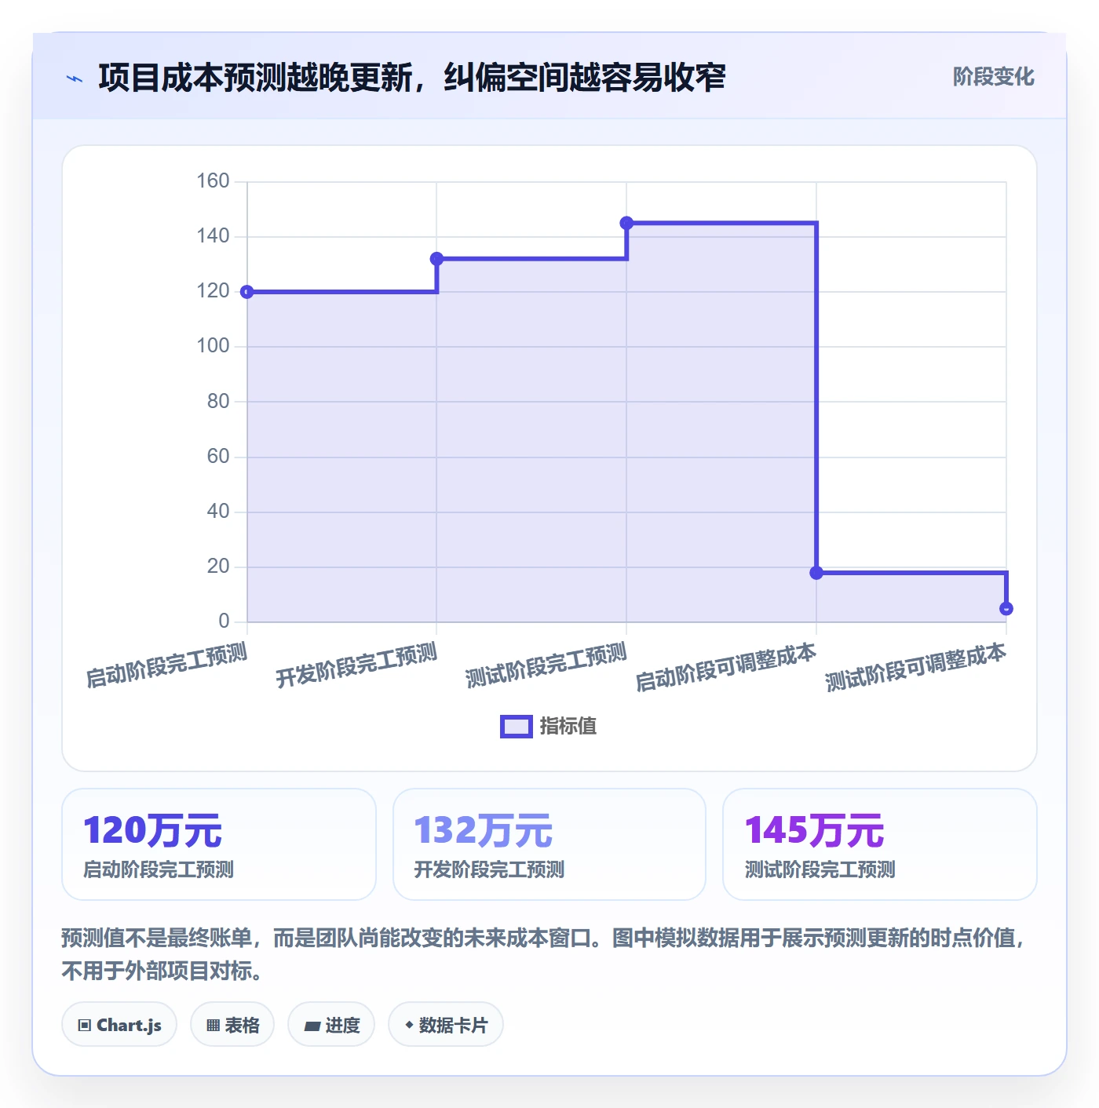Click the 指标值 legend text
1099x1108 pixels.
click(568, 727)
